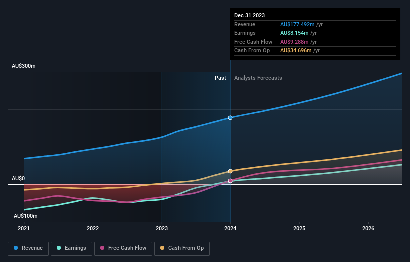Click the Analysts Forecasts label

(x=258, y=78)
